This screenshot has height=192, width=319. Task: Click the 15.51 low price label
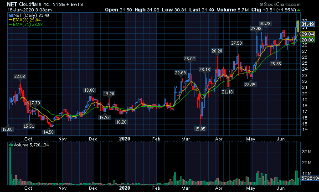click(29, 126)
